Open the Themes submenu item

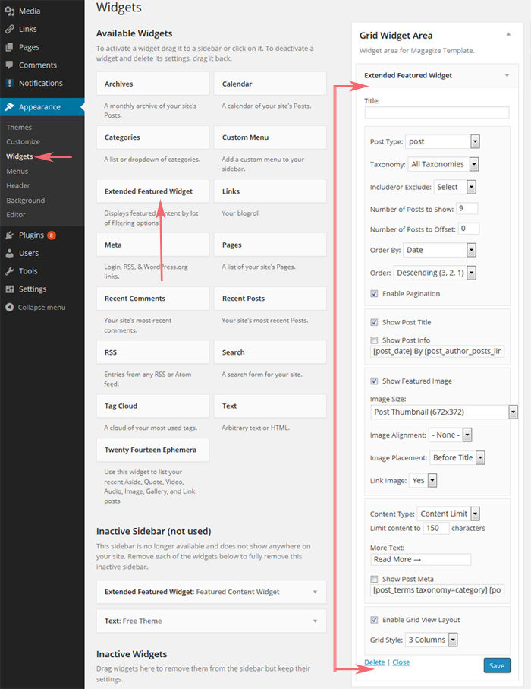point(19,128)
